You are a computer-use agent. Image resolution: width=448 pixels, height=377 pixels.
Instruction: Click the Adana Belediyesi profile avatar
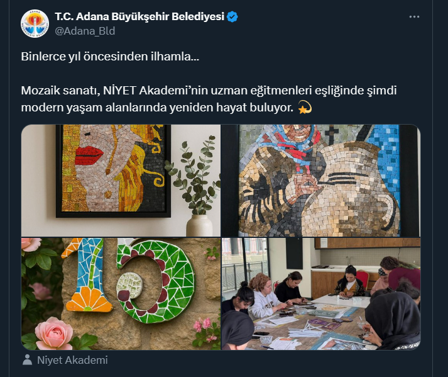(35, 23)
